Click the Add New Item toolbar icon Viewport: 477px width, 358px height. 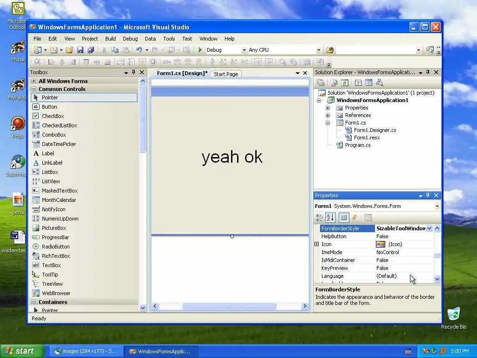click(x=54, y=50)
